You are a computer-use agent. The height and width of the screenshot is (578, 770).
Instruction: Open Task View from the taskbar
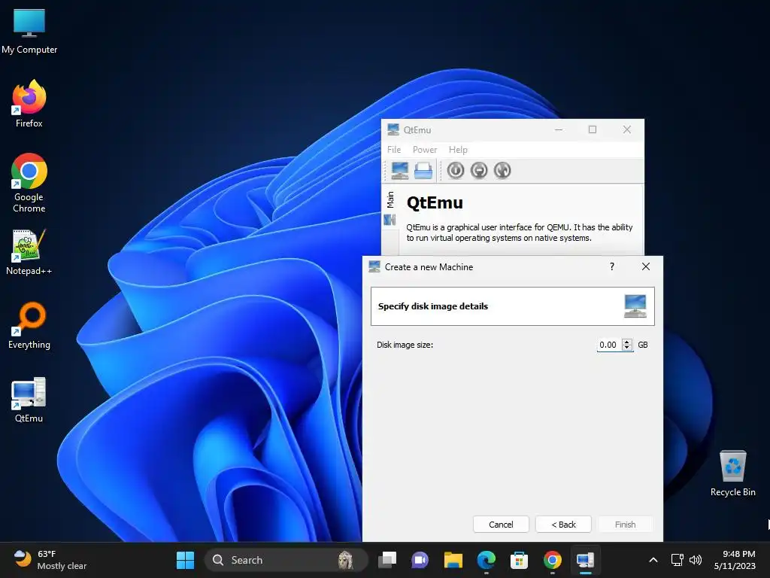(387, 560)
